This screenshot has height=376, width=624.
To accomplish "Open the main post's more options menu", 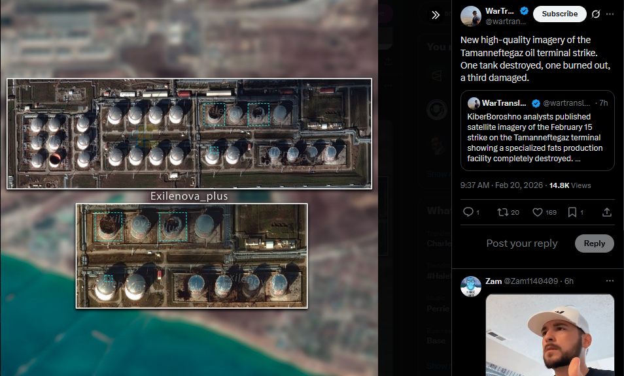I will (x=610, y=14).
